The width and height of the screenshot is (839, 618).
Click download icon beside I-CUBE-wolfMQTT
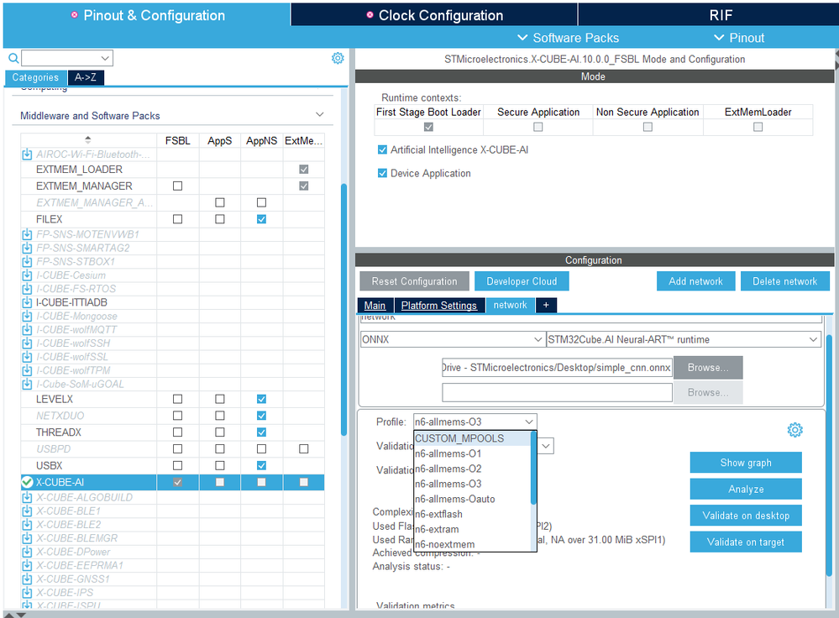[x=27, y=330]
